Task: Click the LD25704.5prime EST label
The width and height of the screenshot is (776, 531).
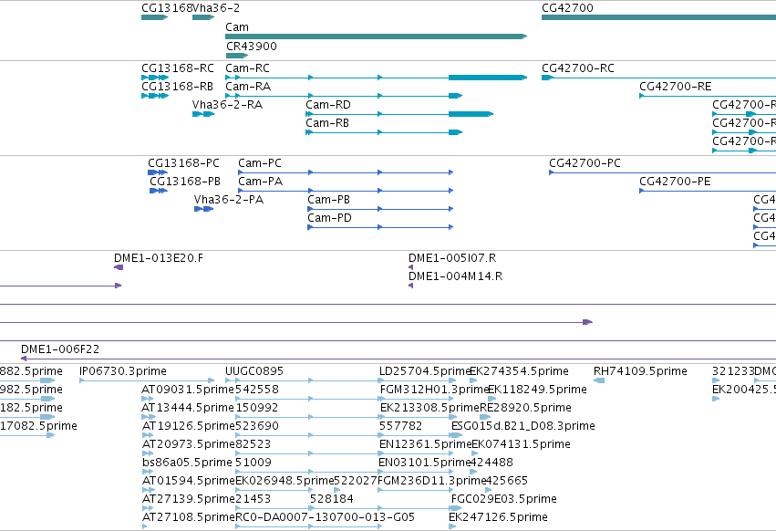Action: coord(425,371)
